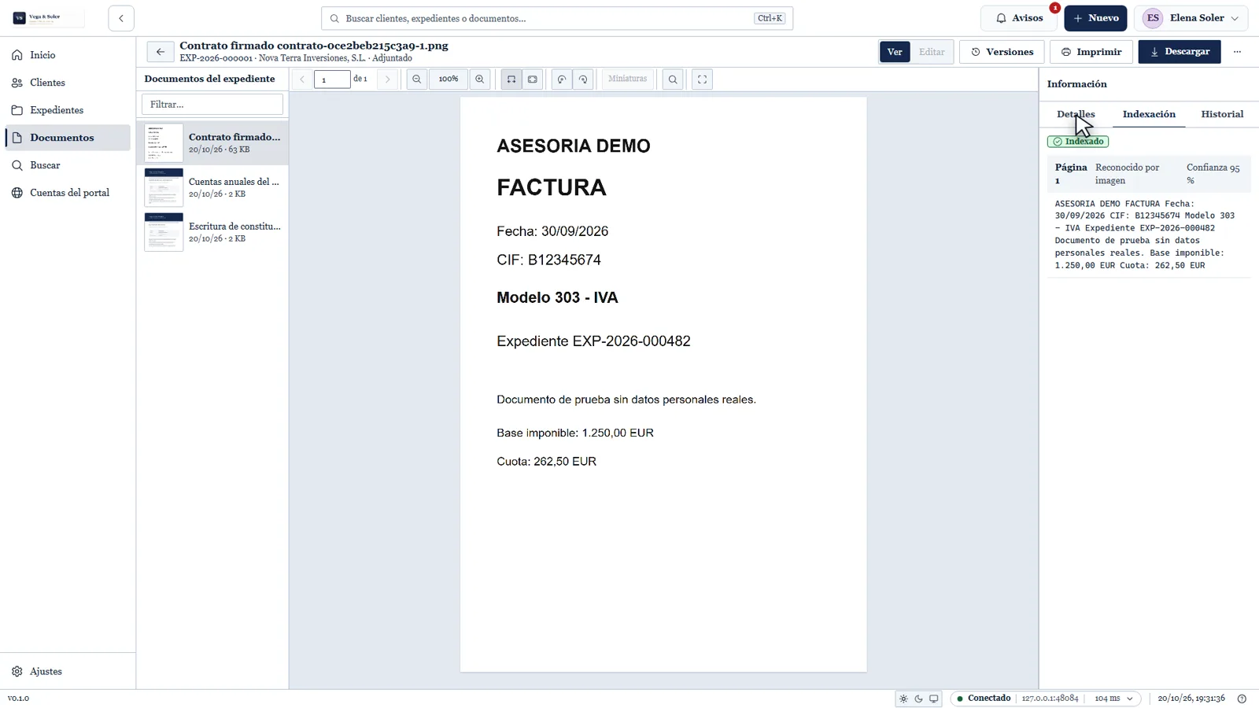Open the more options ellipsis menu
The width and height of the screenshot is (1259, 708).
point(1238,52)
